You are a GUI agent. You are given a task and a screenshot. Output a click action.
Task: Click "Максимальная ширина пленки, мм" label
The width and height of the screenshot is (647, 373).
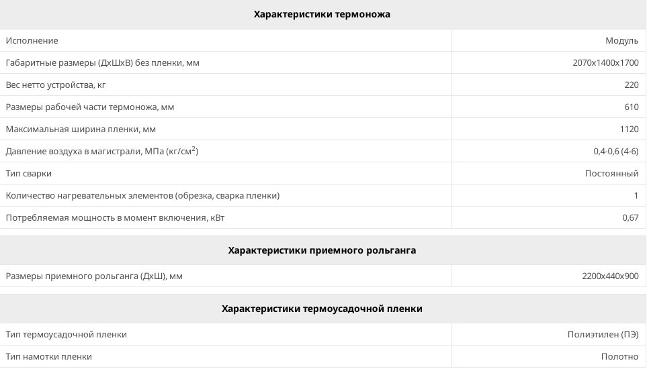(81, 129)
